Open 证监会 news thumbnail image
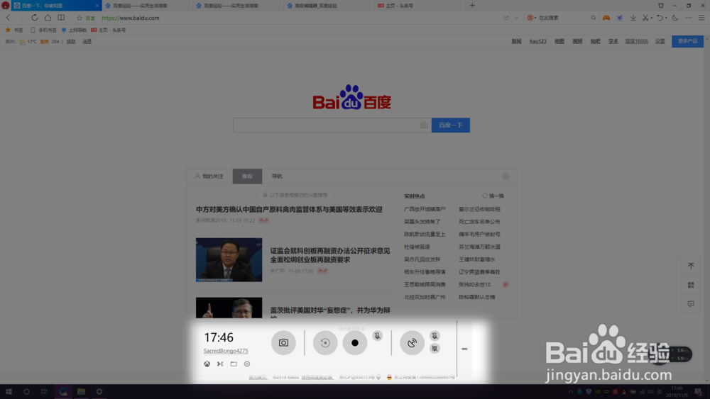The height and width of the screenshot is (399, 710). pos(229,260)
